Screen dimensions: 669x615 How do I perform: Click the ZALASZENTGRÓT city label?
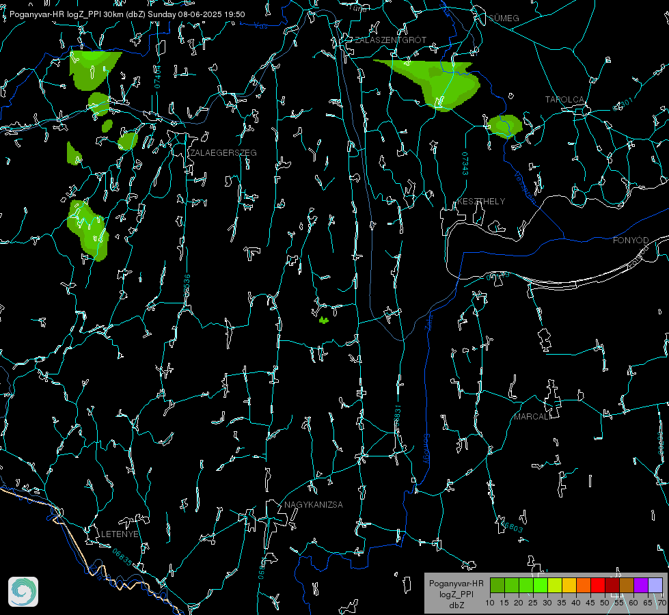(x=390, y=40)
